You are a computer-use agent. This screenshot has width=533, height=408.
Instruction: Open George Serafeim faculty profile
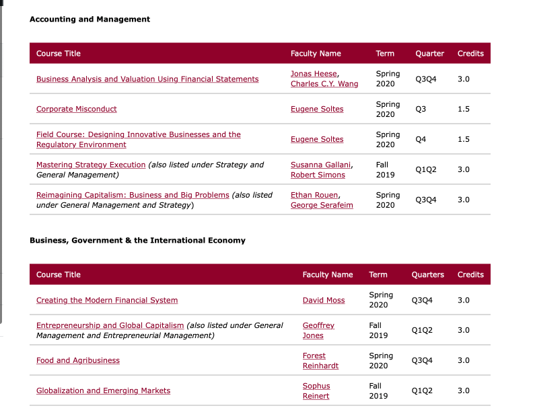(322, 205)
